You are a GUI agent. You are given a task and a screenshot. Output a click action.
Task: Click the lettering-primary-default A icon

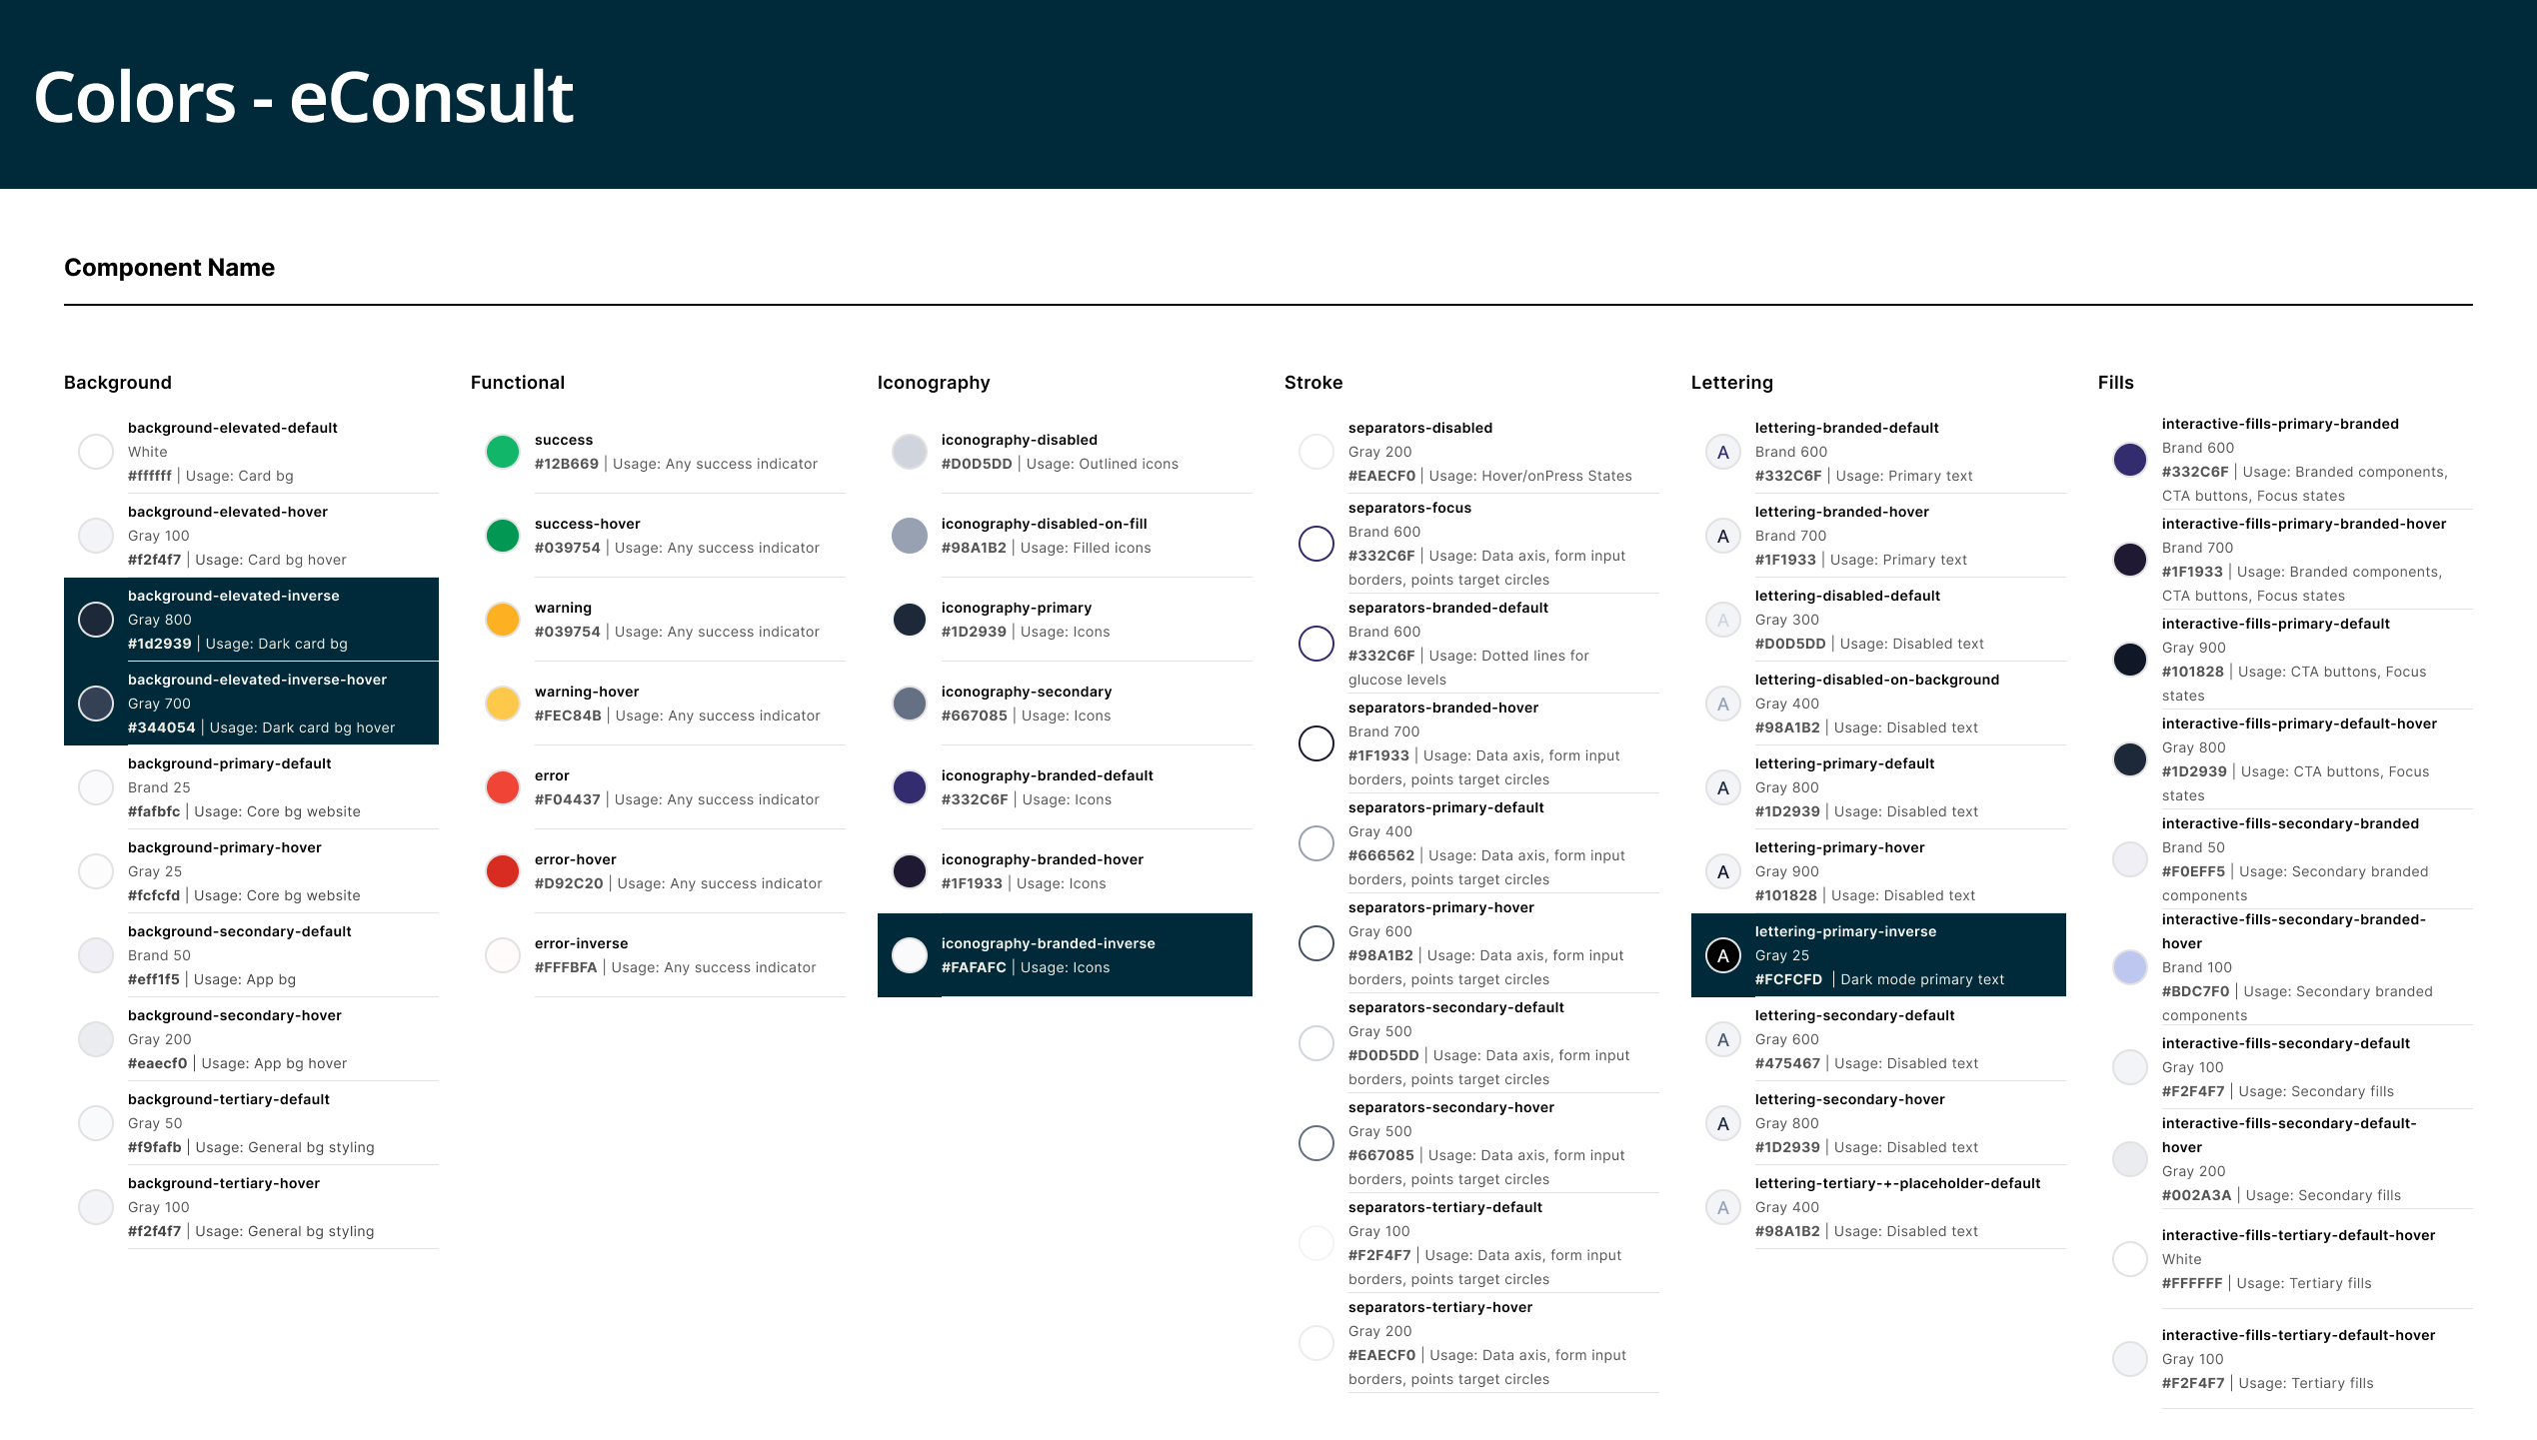(1723, 787)
